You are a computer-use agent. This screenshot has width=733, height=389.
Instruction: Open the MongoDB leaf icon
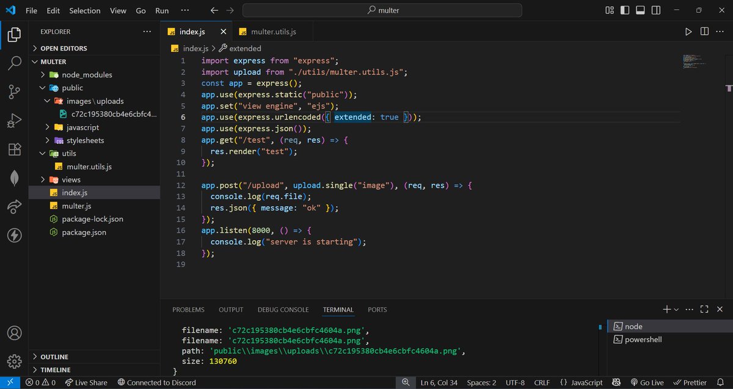(x=14, y=178)
